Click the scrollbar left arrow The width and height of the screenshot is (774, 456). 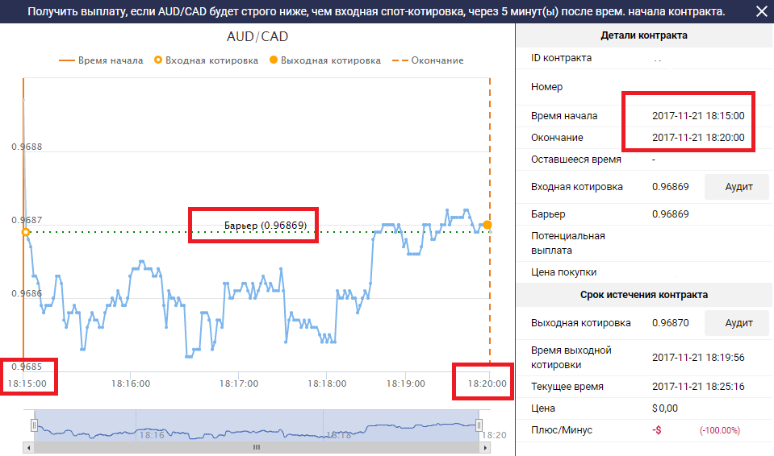(x=29, y=446)
